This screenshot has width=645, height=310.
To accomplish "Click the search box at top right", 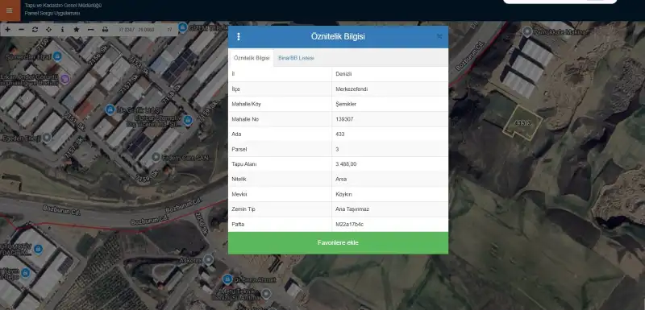I will 560,2.
